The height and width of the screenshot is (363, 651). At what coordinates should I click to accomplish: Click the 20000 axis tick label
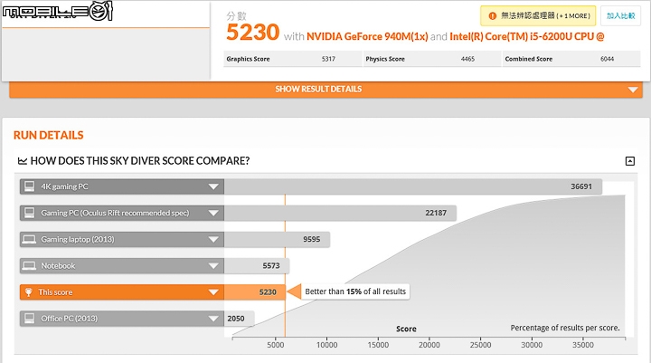tap(429, 345)
